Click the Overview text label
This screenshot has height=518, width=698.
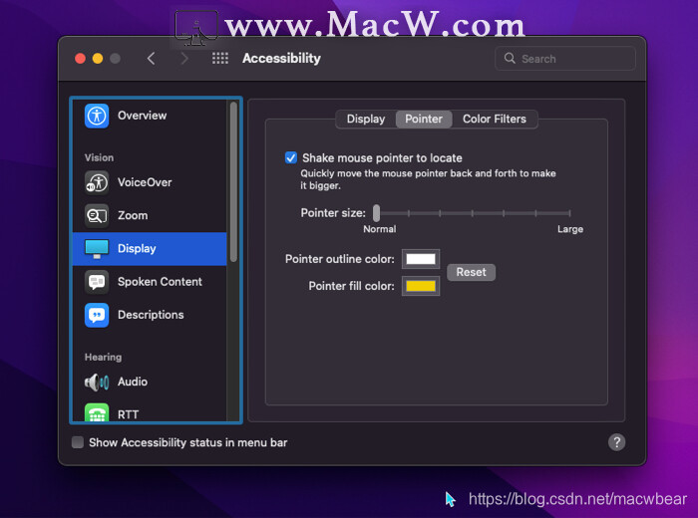pos(142,116)
